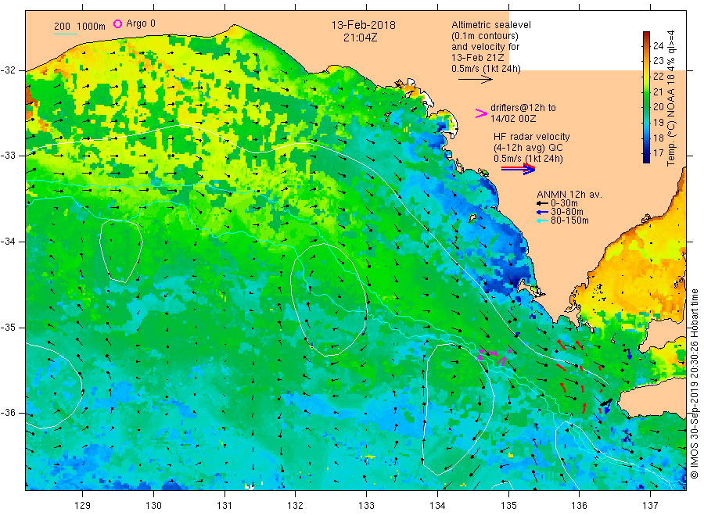
Task: Click the 13-Feb-2018 date title
Action: click(363, 25)
